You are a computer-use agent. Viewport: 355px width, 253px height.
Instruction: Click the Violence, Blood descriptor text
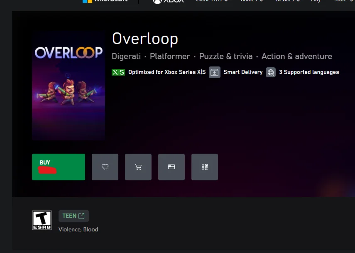tap(78, 229)
